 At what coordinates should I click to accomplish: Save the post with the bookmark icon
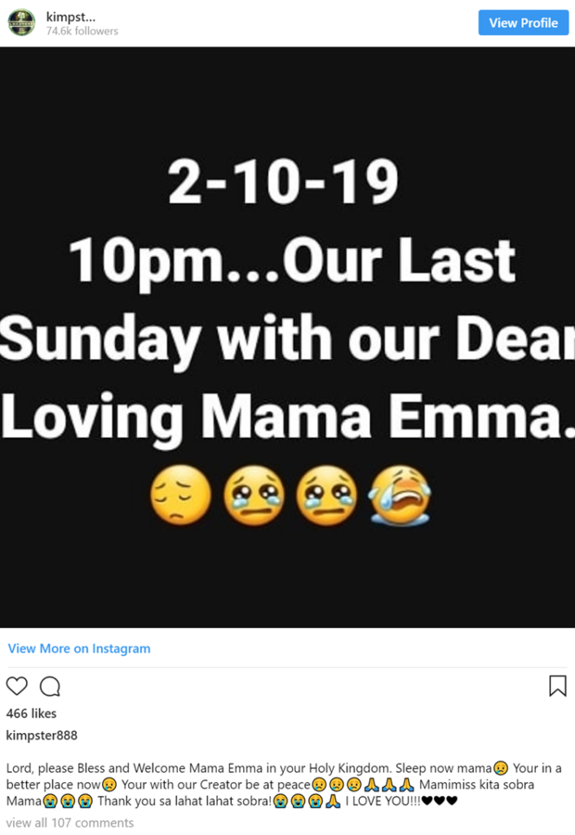pyautogui.click(x=557, y=686)
